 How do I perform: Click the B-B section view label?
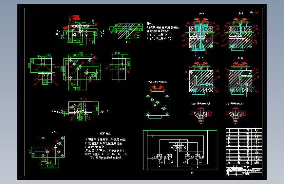pyautogui.click(x=241, y=13)
